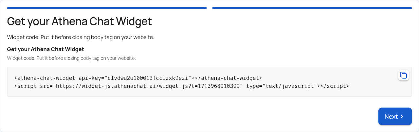Click the 'Next' label text on the button
The width and height of the screenshot is (419, 132).
(391, 116)
